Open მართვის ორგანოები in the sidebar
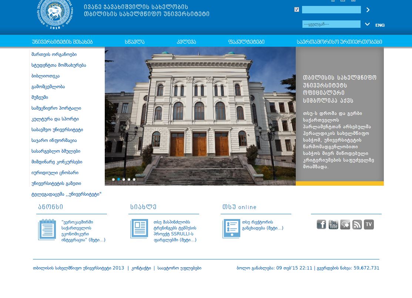The height and width of the screenshot is (298, 412). (x=54, y=54)
